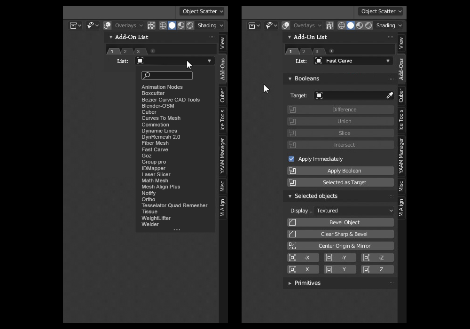470x329 pixels.
Task: Click the Apply Boolean button
Action: [340, 171]
